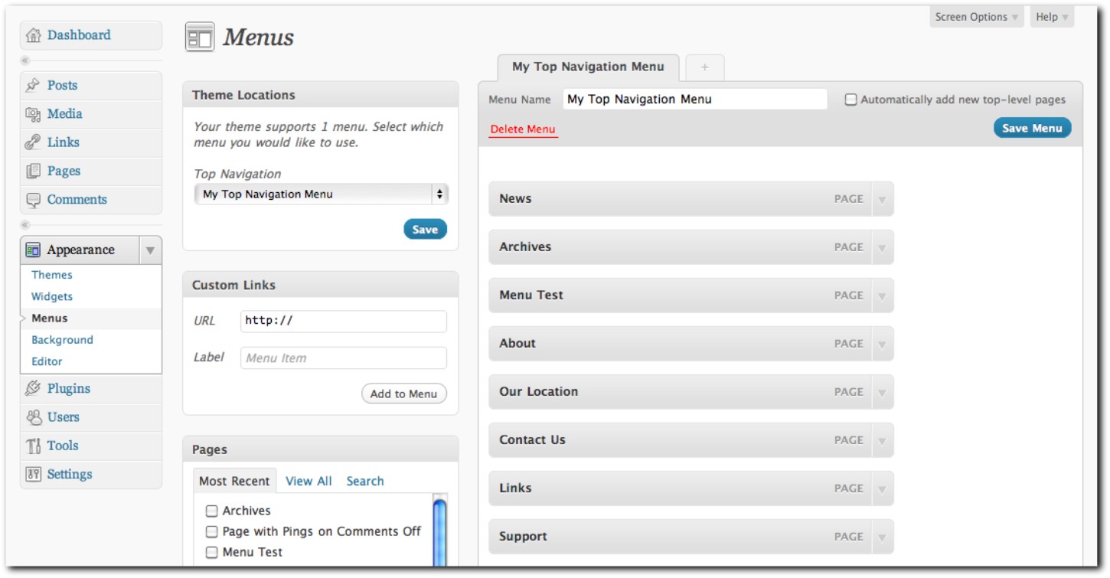Click the Comments speech bubble icon
This screenshot has height=578, width=1110.
tap(33, 200)
